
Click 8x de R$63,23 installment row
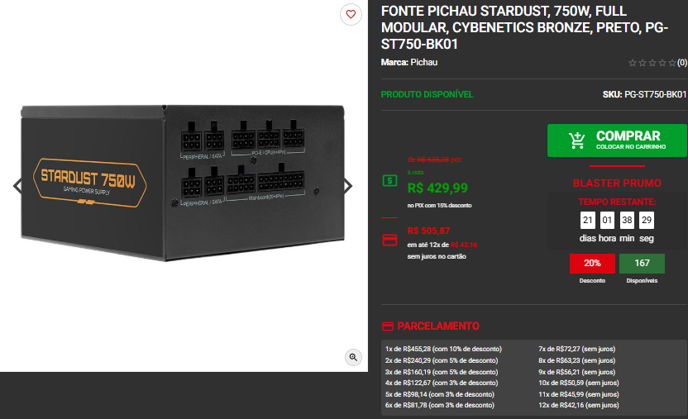click(577, 360)
